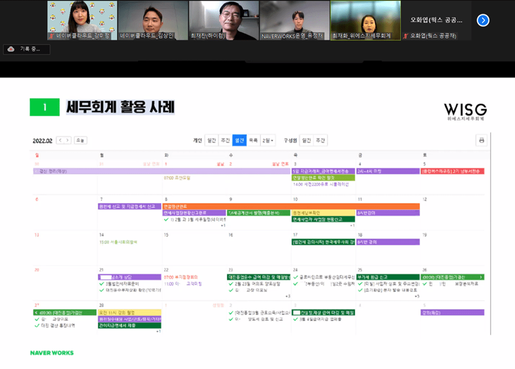Viewport: 515px width, 369px height.
Task: Toggle the check on '1) 2월 과 3월 세무일정' task
Action: pyautogui.click(x=166, y=219)
